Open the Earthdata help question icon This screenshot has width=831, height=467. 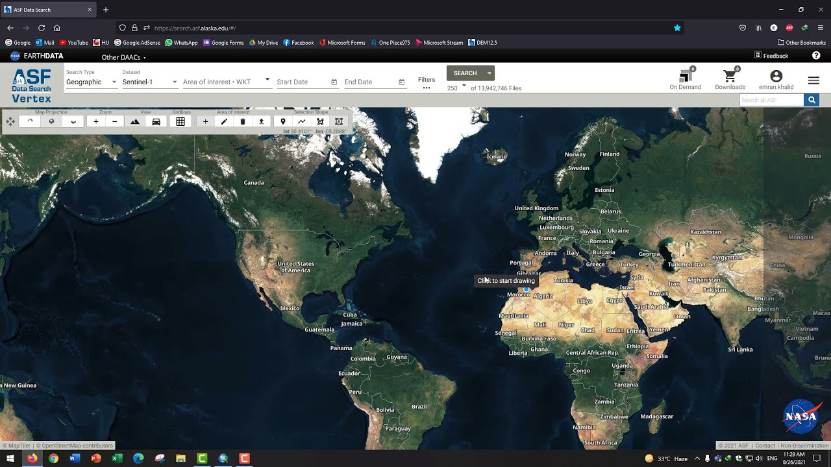[816, 56]
